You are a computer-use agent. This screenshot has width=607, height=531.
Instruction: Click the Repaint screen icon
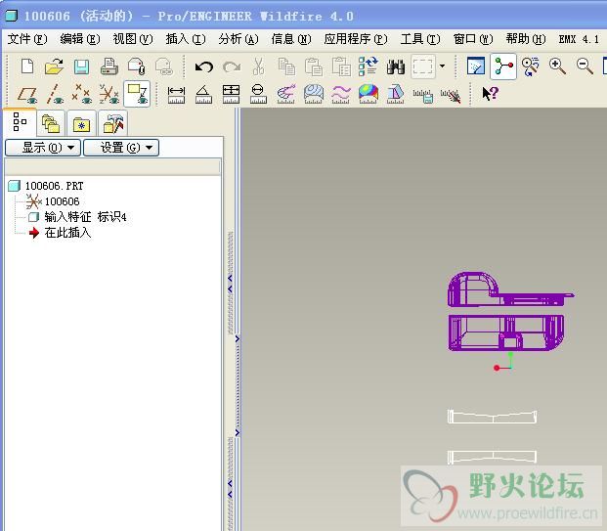476,66
